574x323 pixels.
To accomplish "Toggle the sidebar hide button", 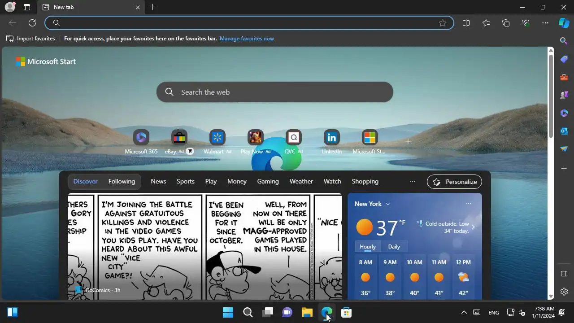I will click(x=564, y=274).
